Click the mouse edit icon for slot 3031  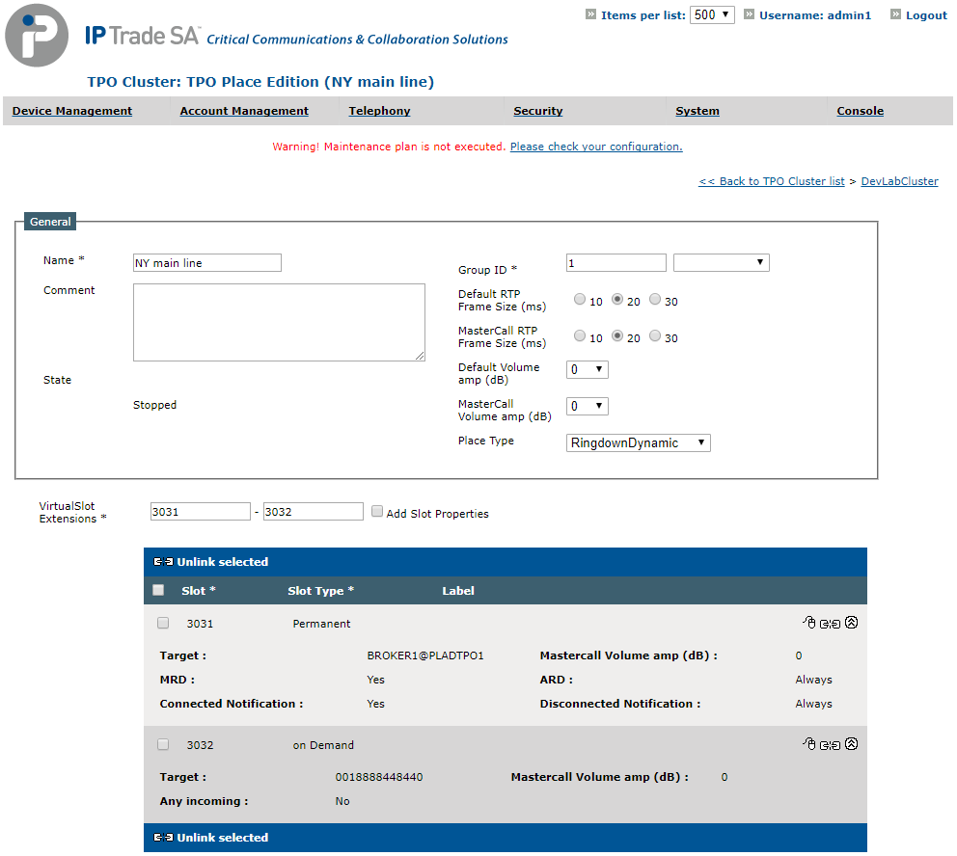point(808,623)
